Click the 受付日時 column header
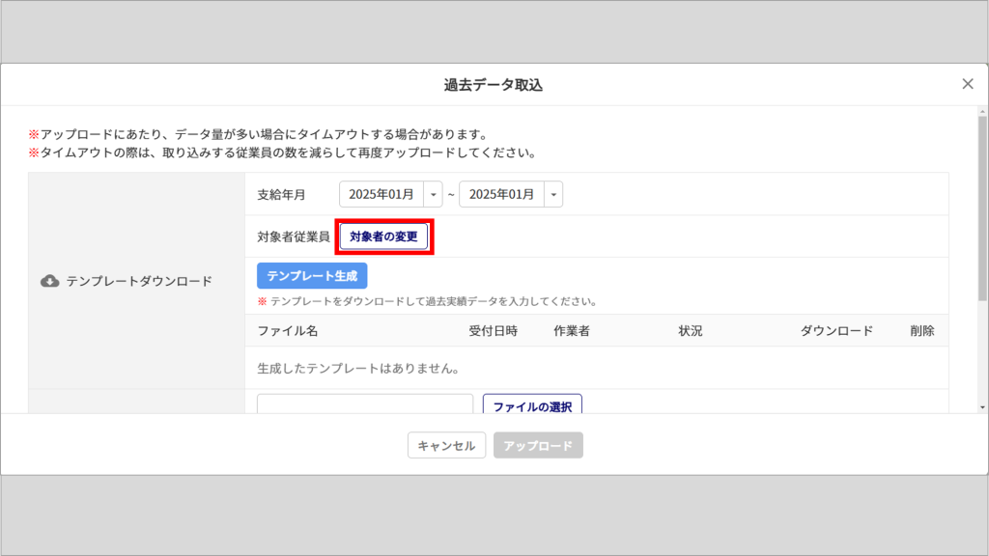Viewport: 989px width, 556px height. (x=494, y=331)
